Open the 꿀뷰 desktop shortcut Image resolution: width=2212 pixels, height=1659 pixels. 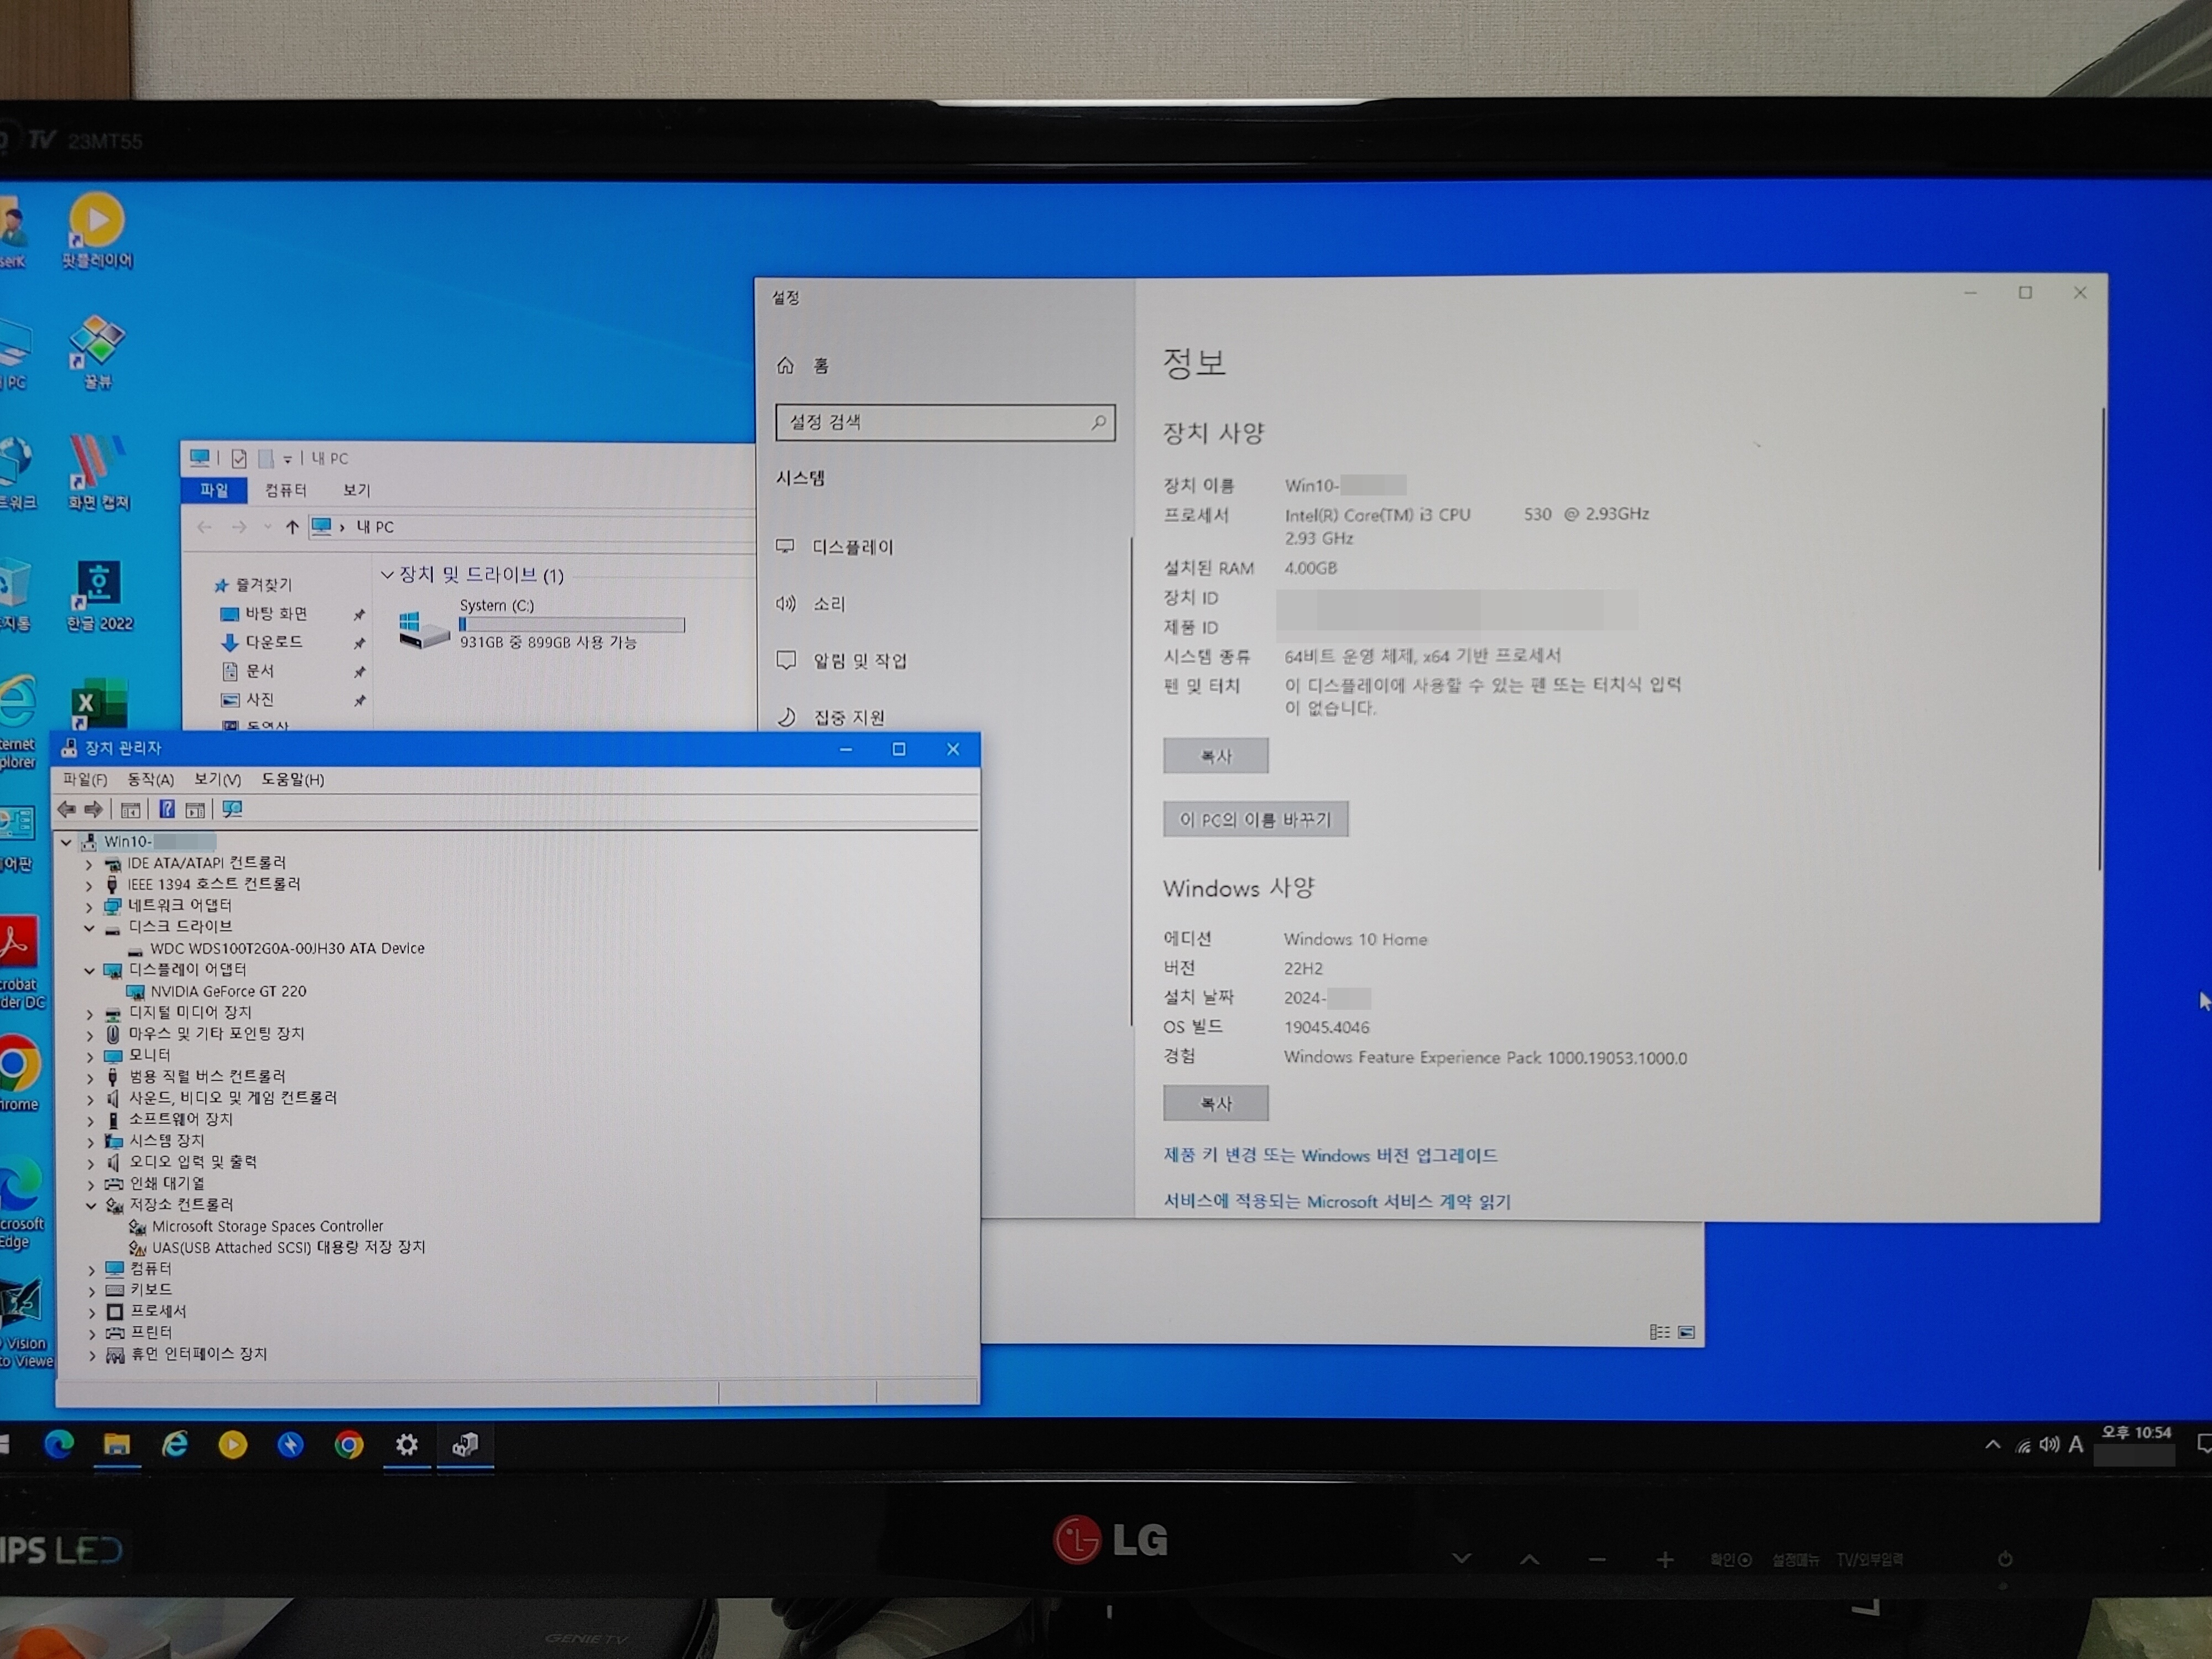97,352
